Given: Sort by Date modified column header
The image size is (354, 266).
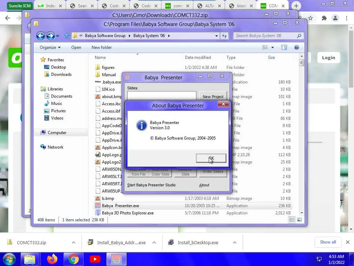Looking at the screenshot, I should (x=198, y=57).
